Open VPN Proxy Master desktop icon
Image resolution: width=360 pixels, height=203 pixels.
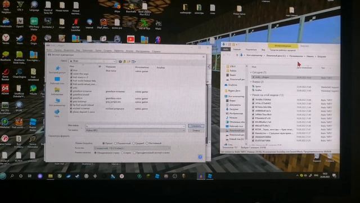tap(34, 24)
